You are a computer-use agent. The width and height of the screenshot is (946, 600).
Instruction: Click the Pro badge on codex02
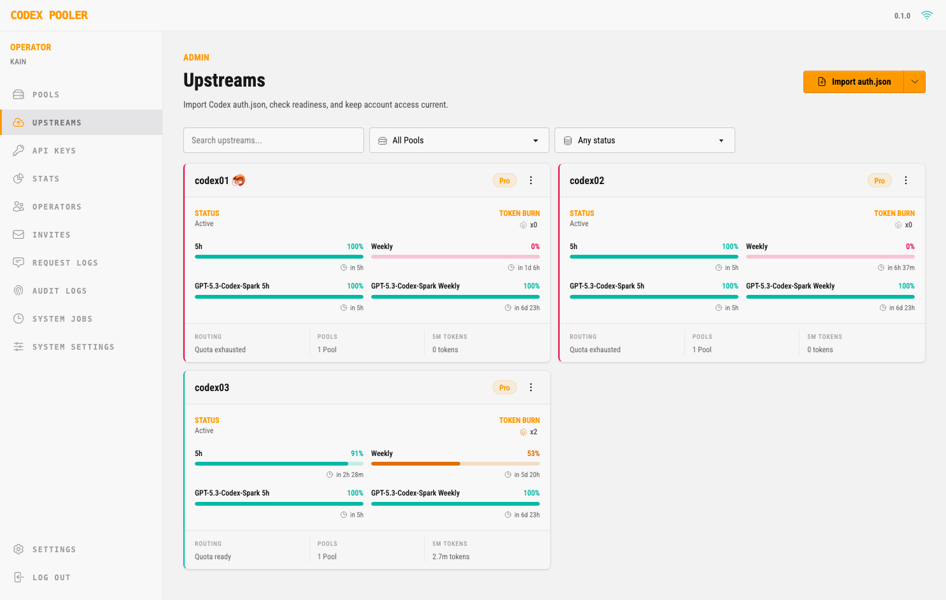pos(880,181)
